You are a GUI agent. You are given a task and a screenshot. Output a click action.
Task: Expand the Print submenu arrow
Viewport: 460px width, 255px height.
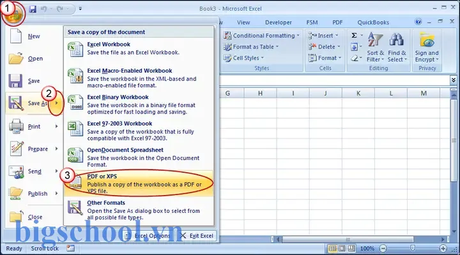pos(56,126)
